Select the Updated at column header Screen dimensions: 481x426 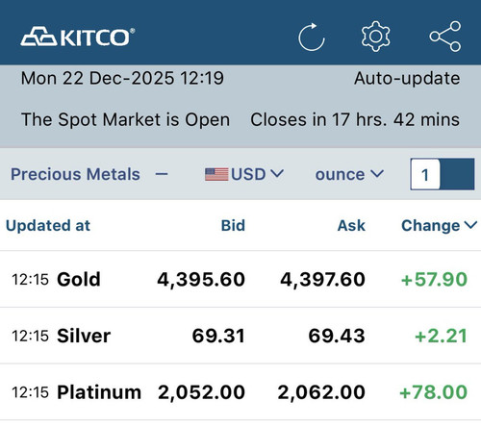point(48,225)
